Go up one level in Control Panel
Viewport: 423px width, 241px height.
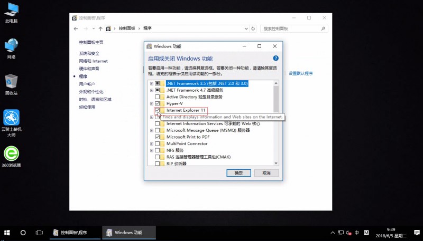point(100,28)
